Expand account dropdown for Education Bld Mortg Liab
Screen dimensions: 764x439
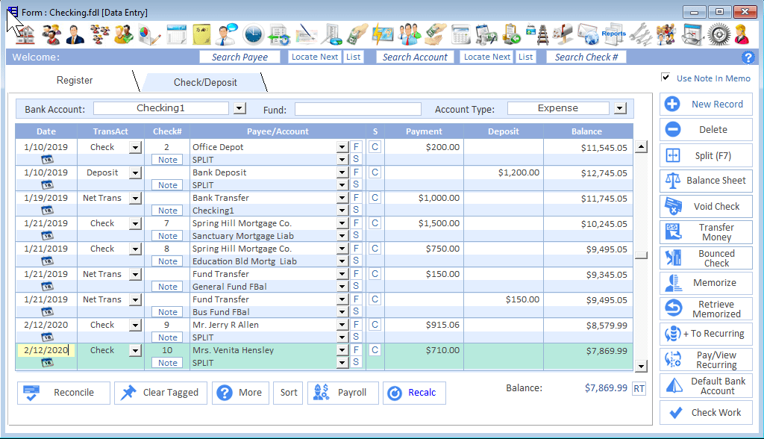342,261
